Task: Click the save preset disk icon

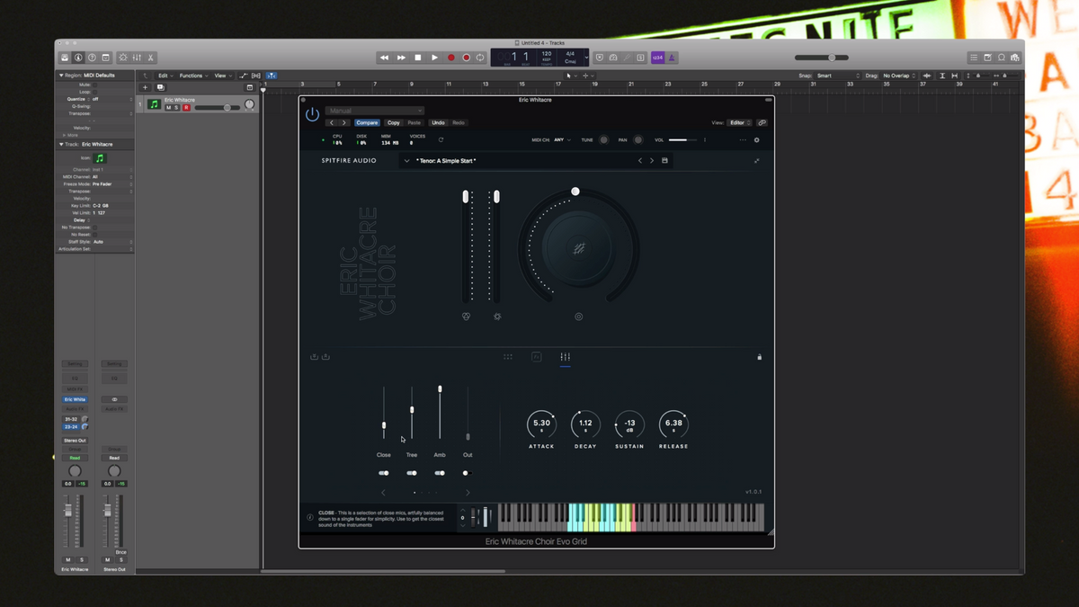Action: tap(664, 161)
